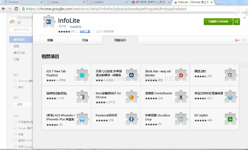The image size is (248, 150).
Task: Click the store search input field
Action: point(21,30)
